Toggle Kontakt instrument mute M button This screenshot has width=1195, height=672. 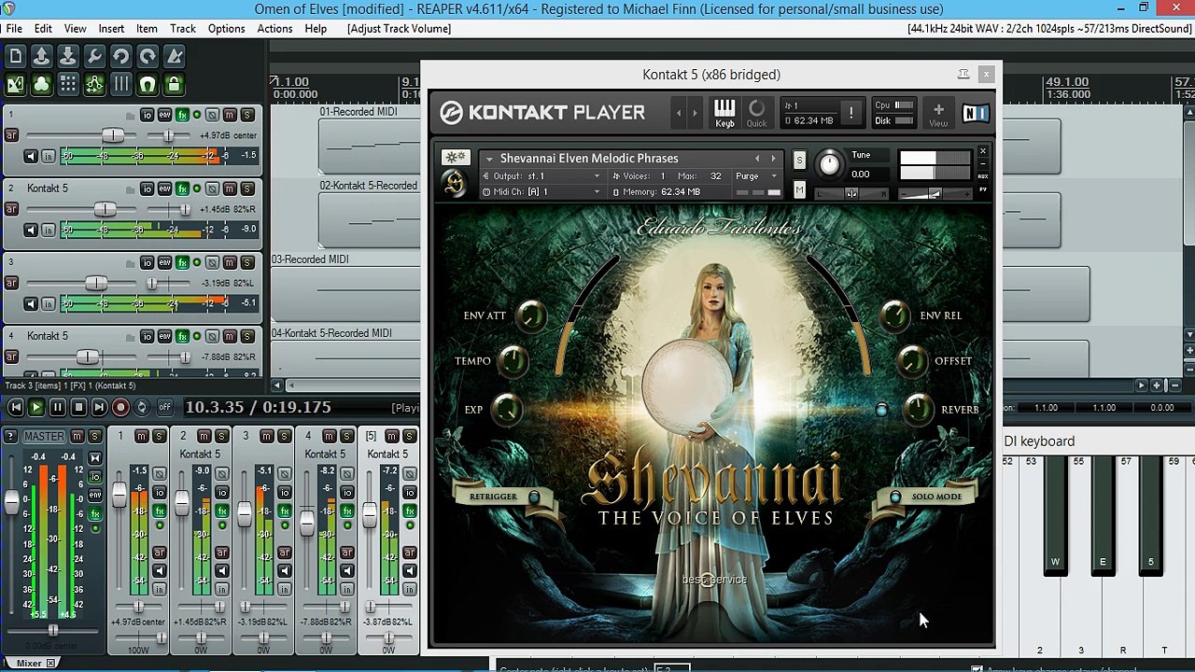click(x=799, y=190)
